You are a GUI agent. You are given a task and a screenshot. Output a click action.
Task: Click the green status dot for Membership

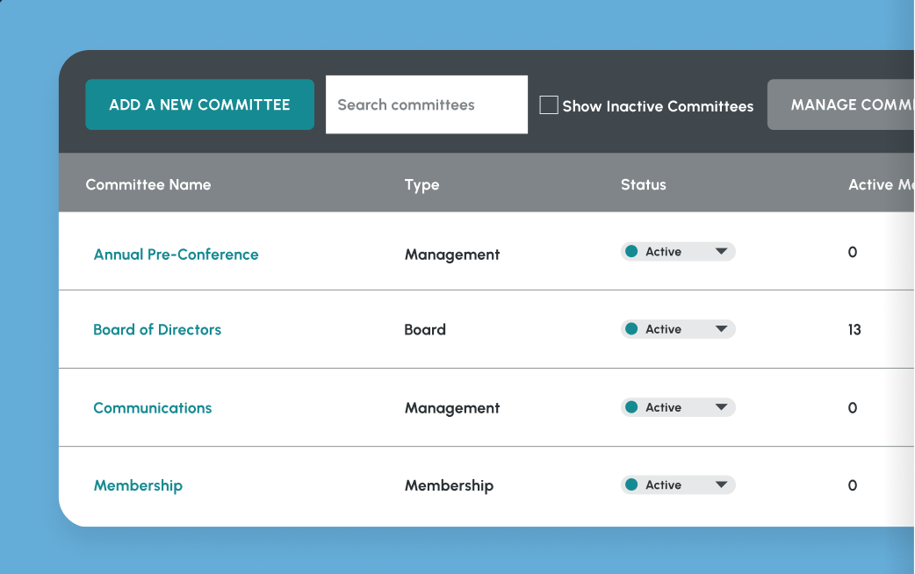[631, 484]
